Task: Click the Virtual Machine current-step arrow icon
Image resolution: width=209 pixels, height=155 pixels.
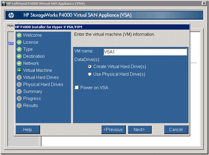Action: coord(19,70)
